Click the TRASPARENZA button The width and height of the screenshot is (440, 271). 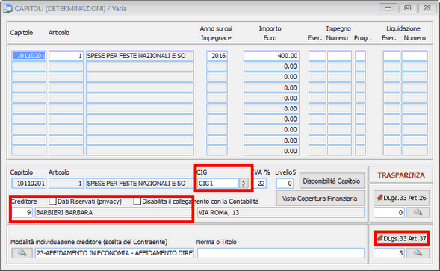click(401, 175)
